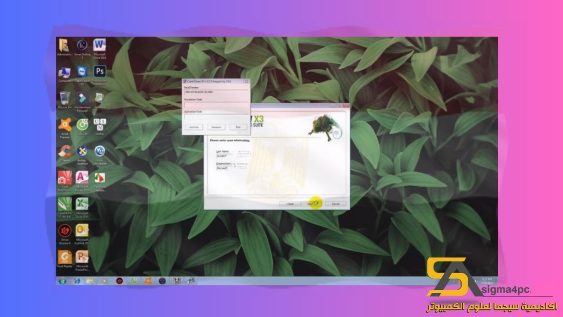Show the system clock in the taskbar
The height and width of the screenshot is (317, 563).
click(x=486, y=280)
